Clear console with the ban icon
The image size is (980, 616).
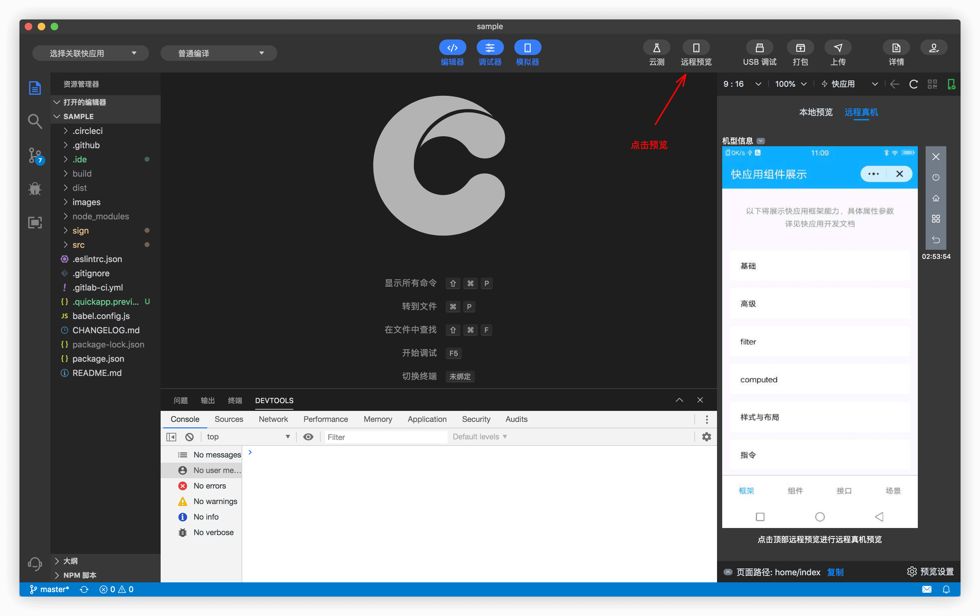(189, 437)
